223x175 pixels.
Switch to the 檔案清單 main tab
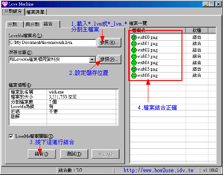pyautogui.click(x=35, y=12)
